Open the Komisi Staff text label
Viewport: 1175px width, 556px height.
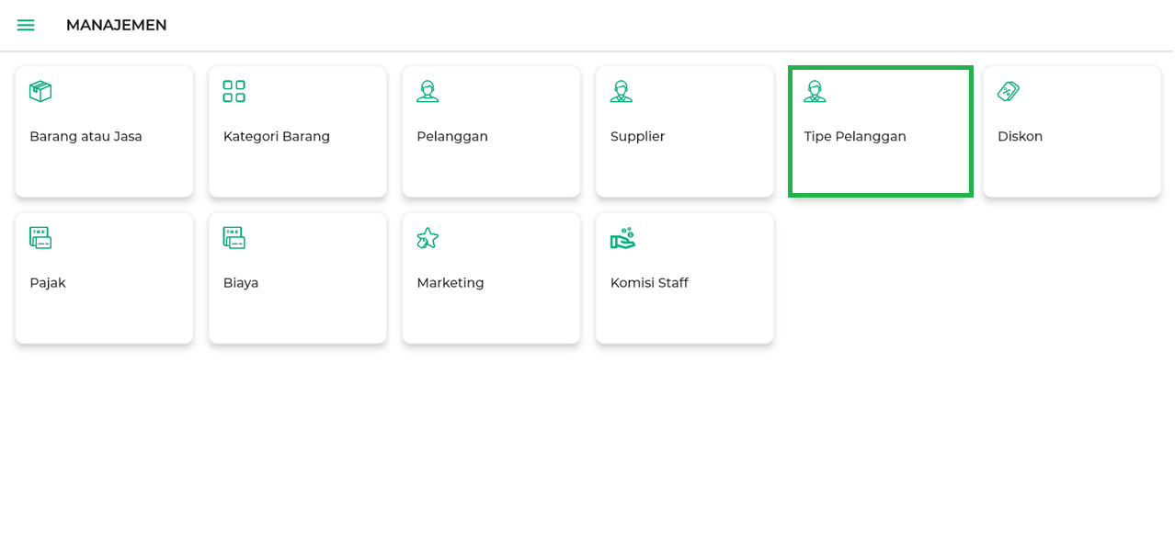[x=649, y=283]
